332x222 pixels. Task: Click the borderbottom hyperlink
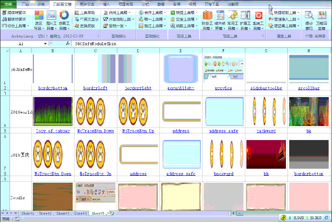tap(53, 88)
